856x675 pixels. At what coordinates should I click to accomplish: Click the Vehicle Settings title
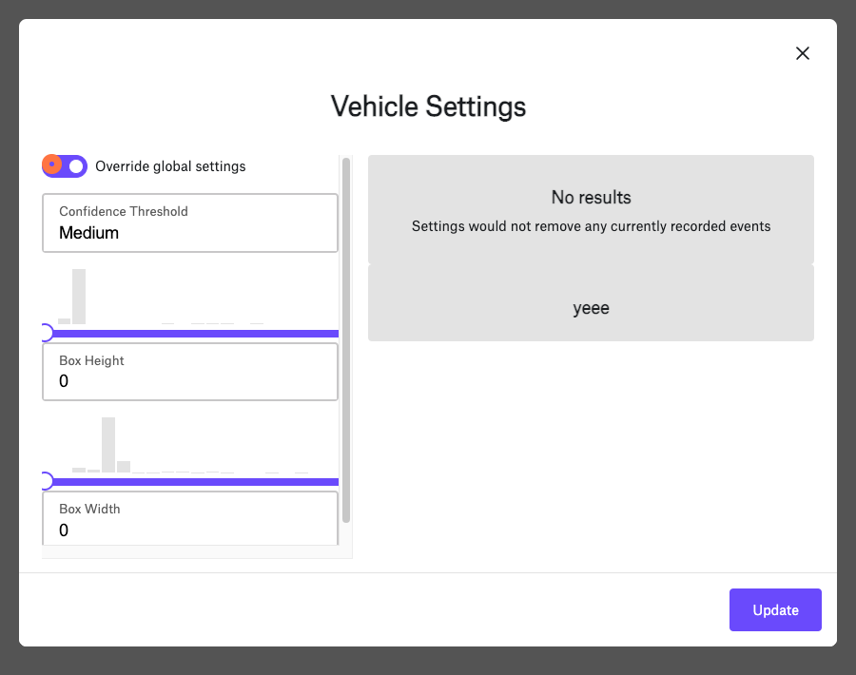(x=428, y=106)
